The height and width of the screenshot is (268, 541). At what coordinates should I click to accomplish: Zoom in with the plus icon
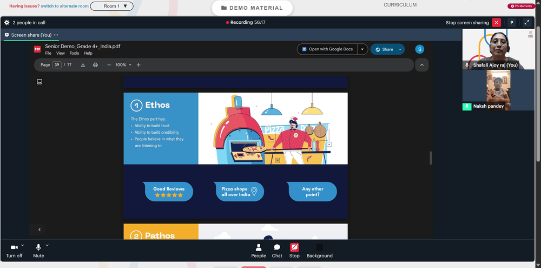click(x=138, y=64)
